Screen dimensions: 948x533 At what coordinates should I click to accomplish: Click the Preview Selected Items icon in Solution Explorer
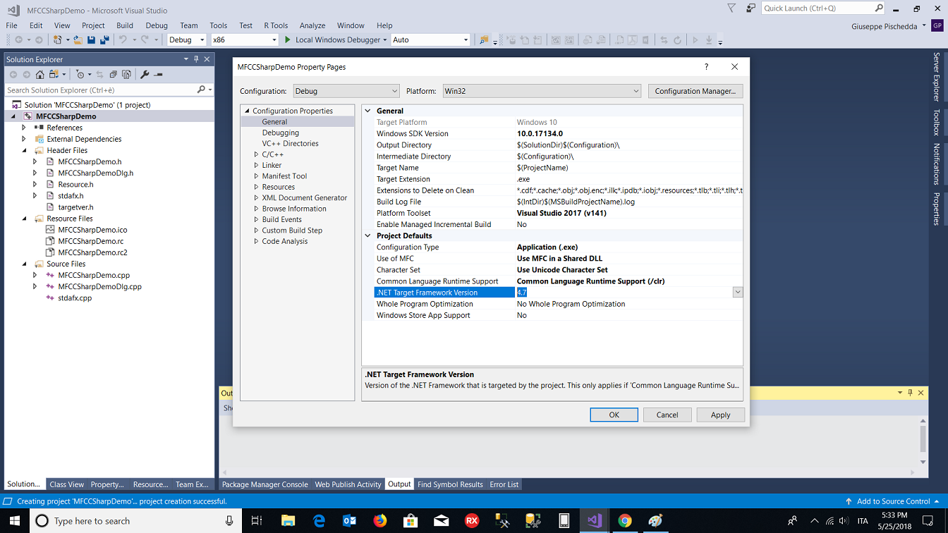[x=158, y=75]
